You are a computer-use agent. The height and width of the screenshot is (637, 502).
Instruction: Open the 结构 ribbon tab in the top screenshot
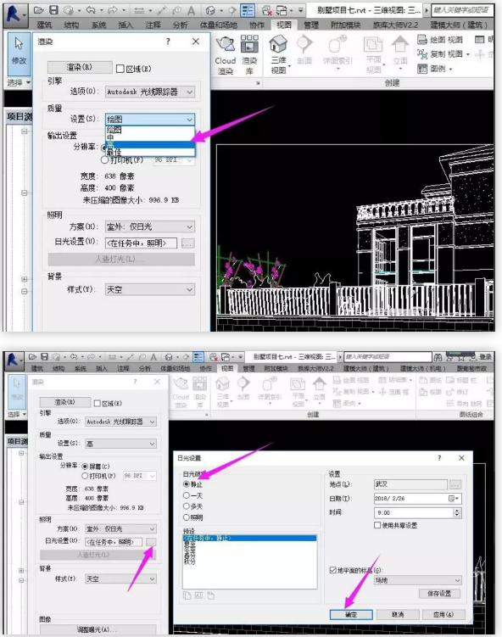[71, 25]
